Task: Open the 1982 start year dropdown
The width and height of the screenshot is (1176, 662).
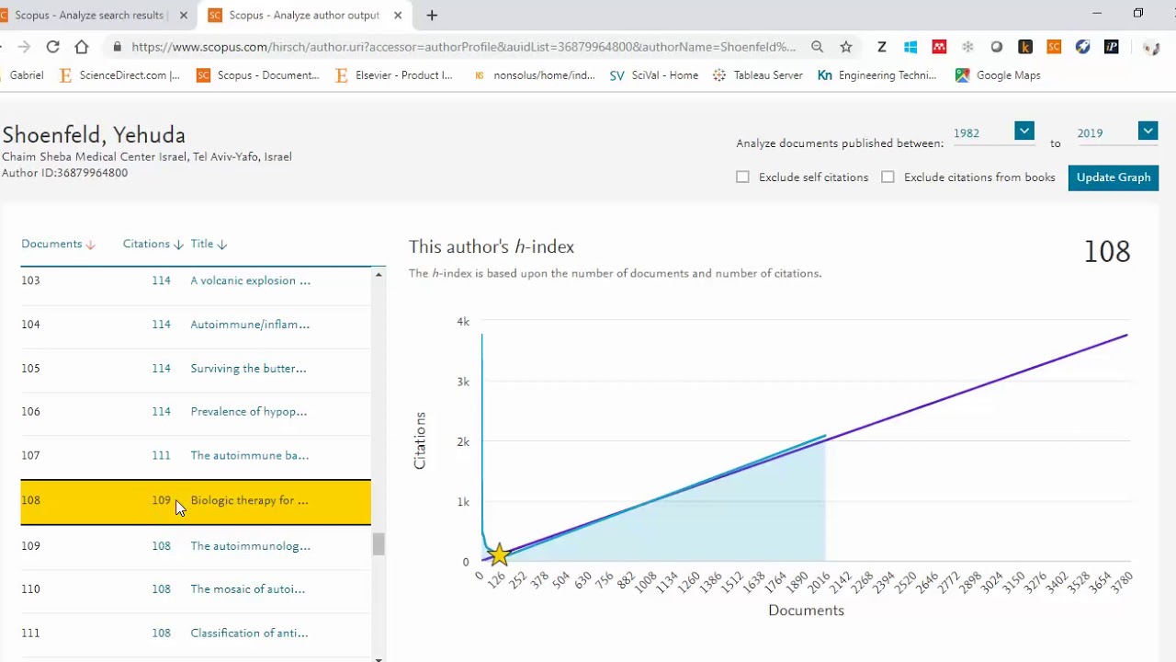Action: [1024, 131]
